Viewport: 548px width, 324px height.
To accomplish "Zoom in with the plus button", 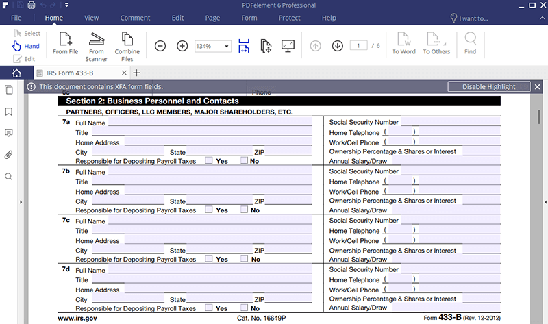I will point(182,46).
